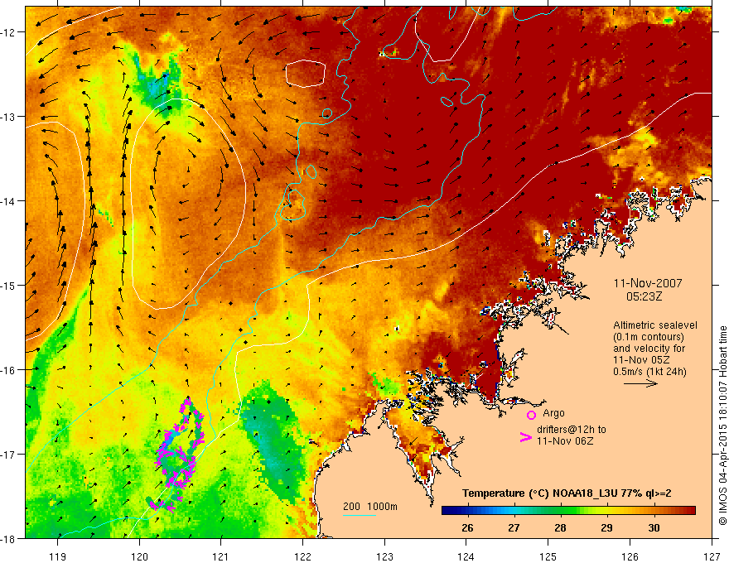Click the magenta drifters arrowhead legend symbol
Image resolution: width=729 pixels, height=563 pixels.
pyautogui.click(x=525, y=437)
